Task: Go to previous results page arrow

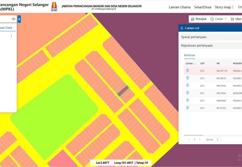Action: [189, 139]
